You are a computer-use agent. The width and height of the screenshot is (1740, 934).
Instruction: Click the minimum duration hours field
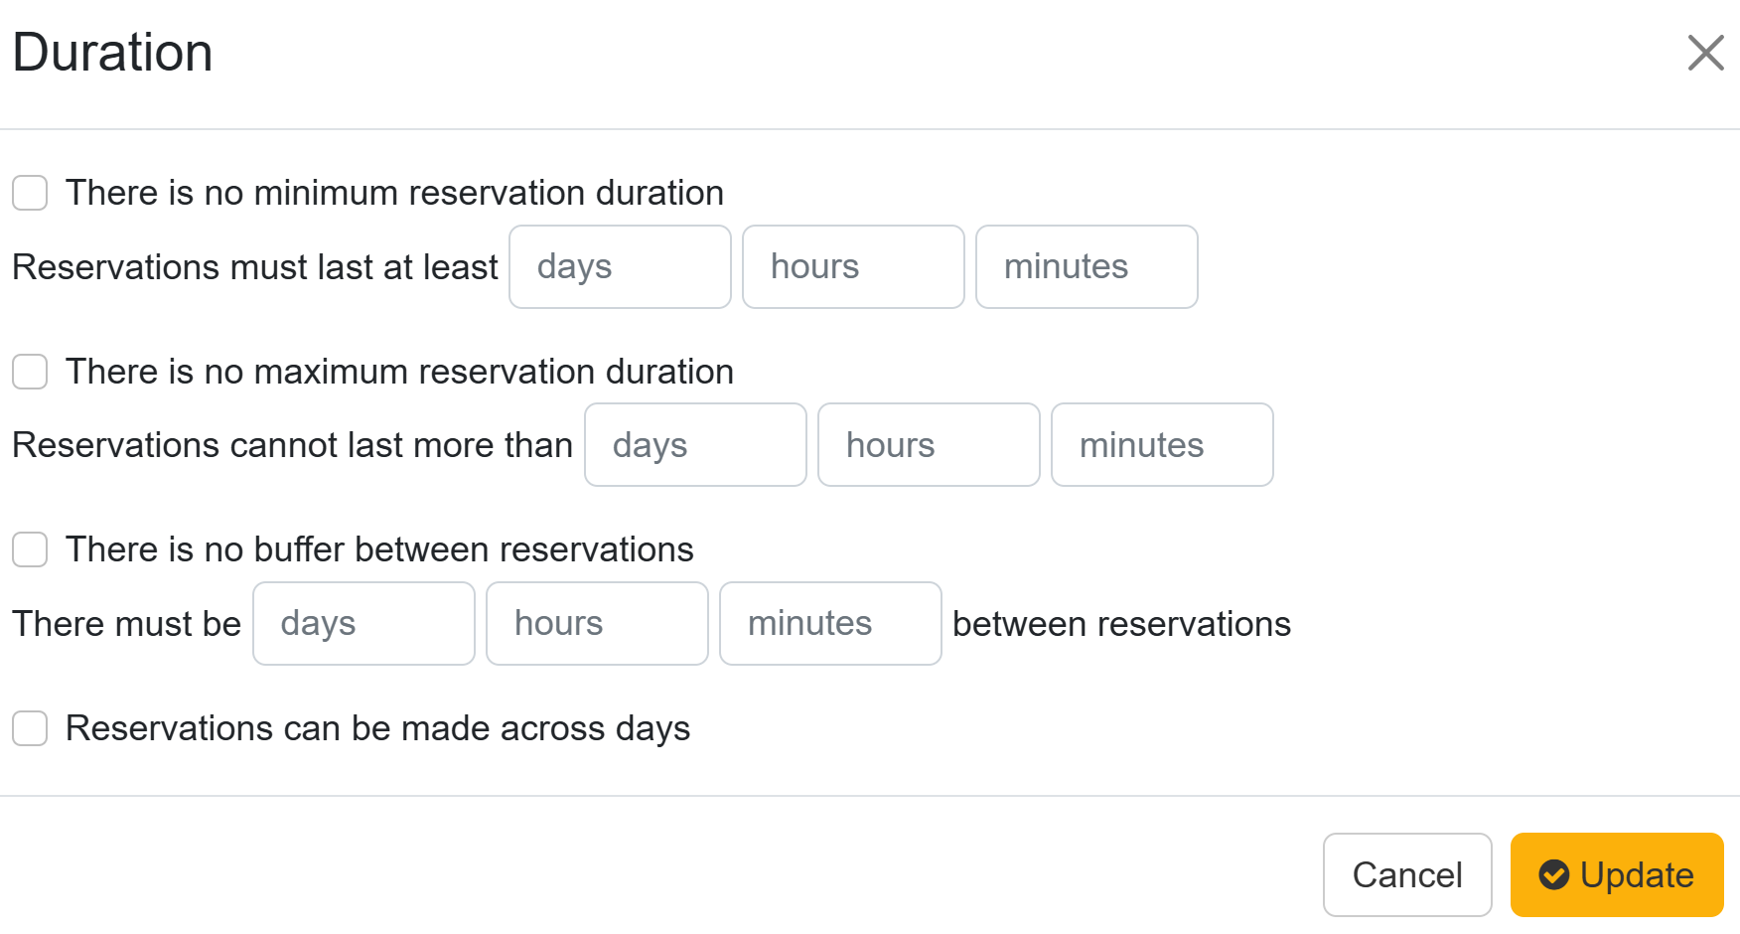coord(853,267)
